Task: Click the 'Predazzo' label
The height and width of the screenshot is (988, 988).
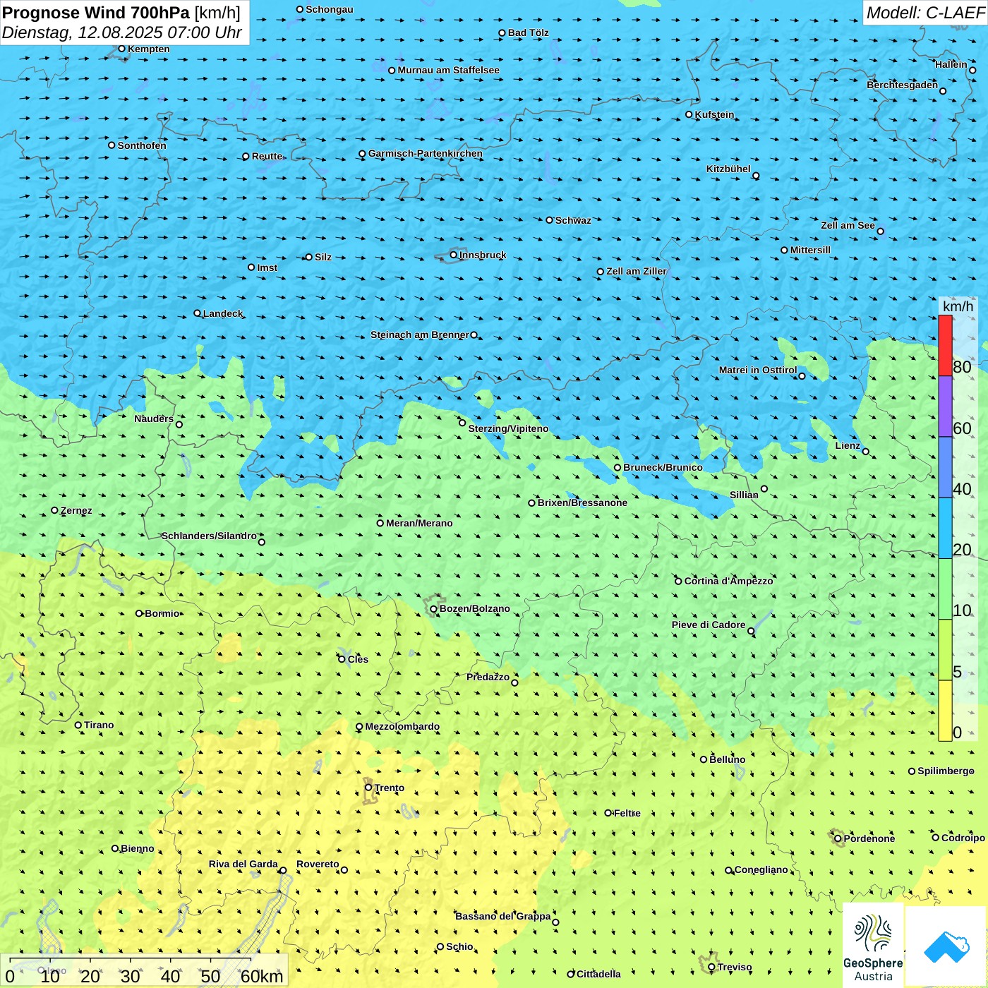Action: pos(488,677)
